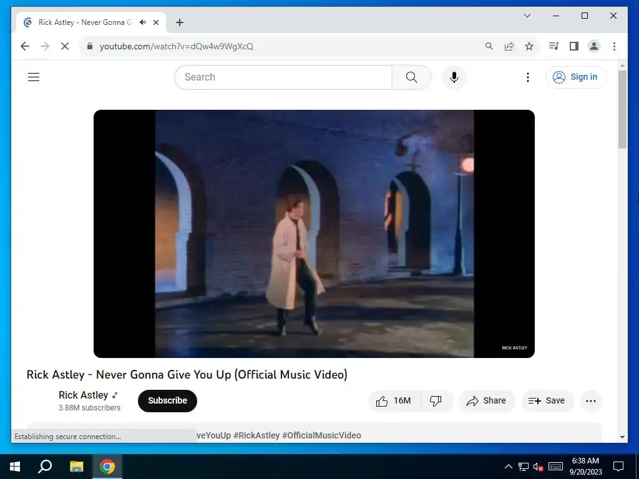
Task: Toggle the Chrome side panel icon
Action: (x=574, y=46)
